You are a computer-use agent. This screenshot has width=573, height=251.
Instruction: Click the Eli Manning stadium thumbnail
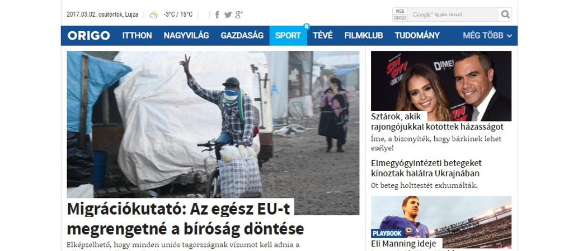click(441, 217)
